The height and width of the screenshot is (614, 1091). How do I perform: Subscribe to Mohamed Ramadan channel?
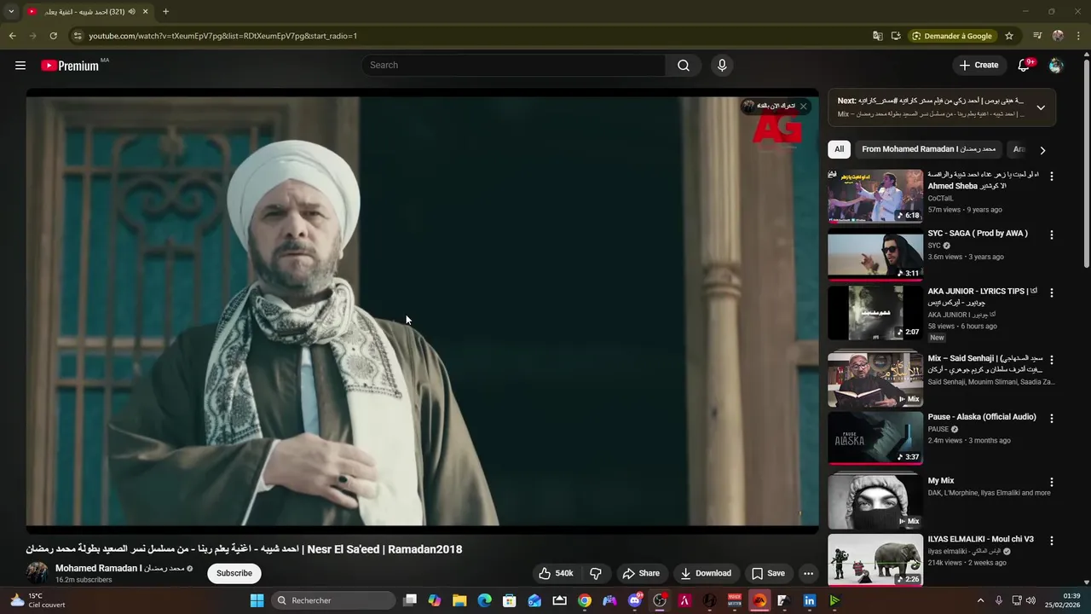234,573
